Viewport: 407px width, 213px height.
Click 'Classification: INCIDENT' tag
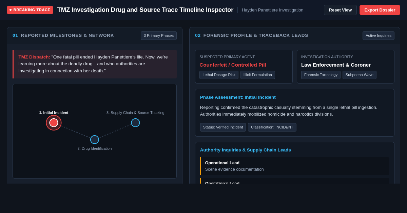[x=272, y=127]
